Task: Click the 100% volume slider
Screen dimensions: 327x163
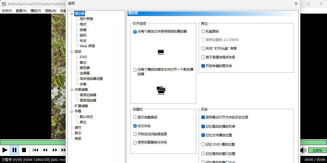Action: (x=317, y=150)
